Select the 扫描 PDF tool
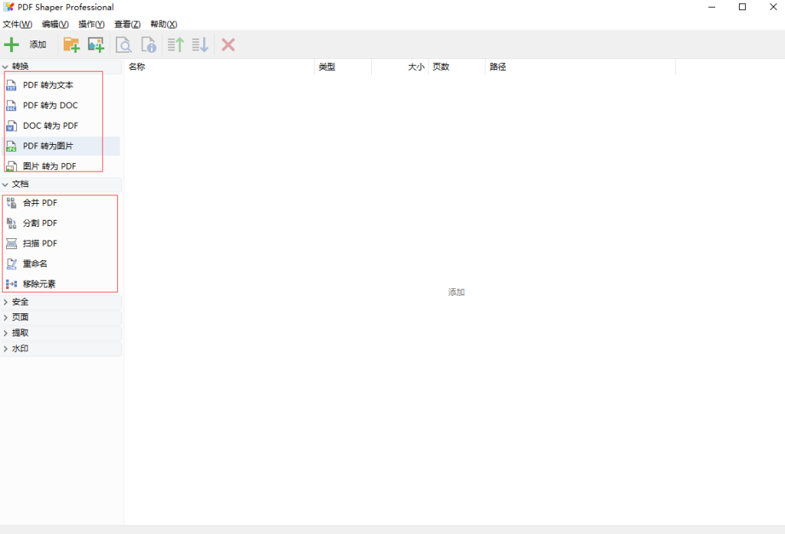 click(41, 243)
